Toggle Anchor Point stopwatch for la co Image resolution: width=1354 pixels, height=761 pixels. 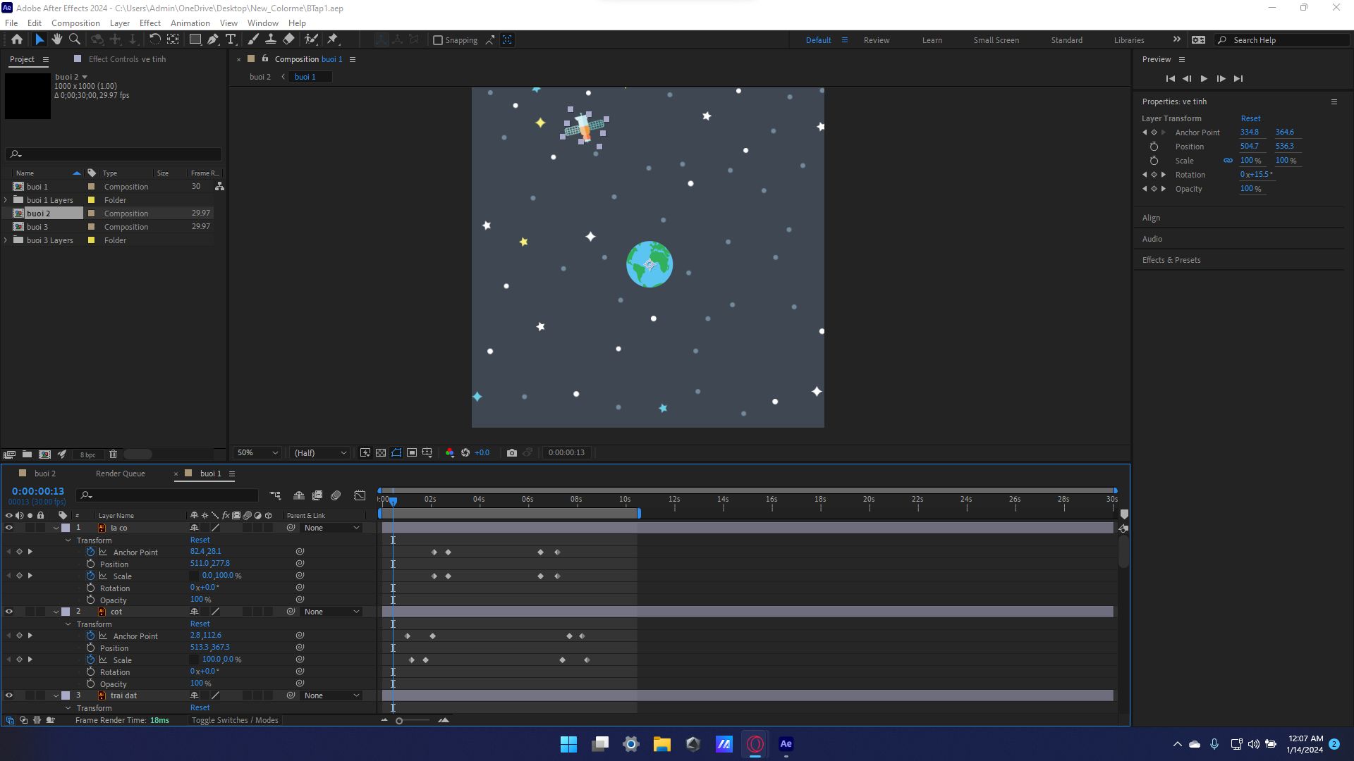pyautogui.click(x=90, y=552)
